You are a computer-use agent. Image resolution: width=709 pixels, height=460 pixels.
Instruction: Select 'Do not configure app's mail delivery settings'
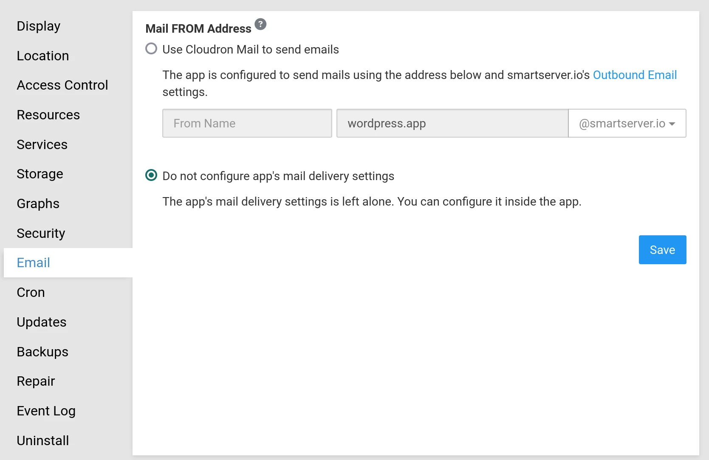[151, 175]
